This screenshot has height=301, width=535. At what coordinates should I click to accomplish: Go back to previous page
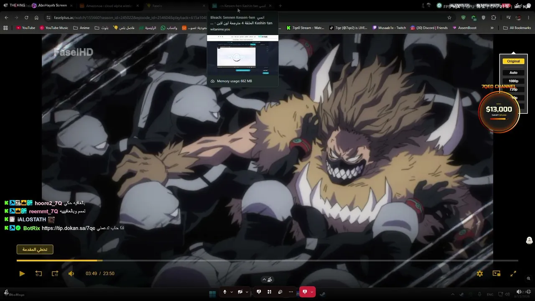coord(6,18)
